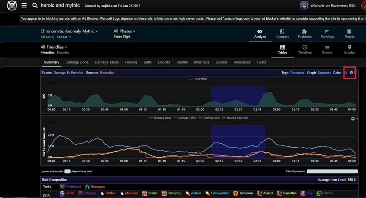Image resolution: width=366 pixels, height=198 pixels.
Task: Open the Queries pin view
Action: pos(350,48)
